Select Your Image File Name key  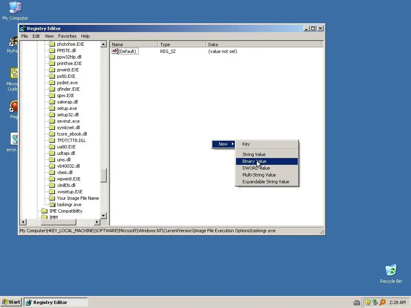coord(78,198)
